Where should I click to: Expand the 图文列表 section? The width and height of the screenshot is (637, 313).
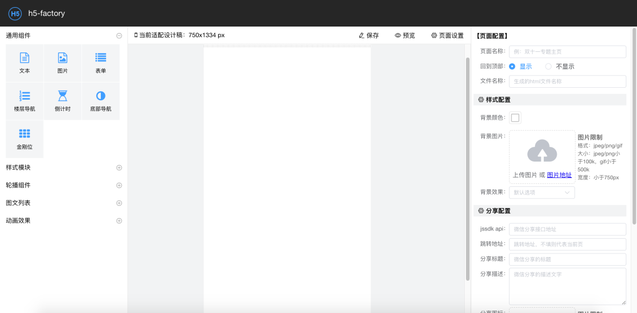119,203
